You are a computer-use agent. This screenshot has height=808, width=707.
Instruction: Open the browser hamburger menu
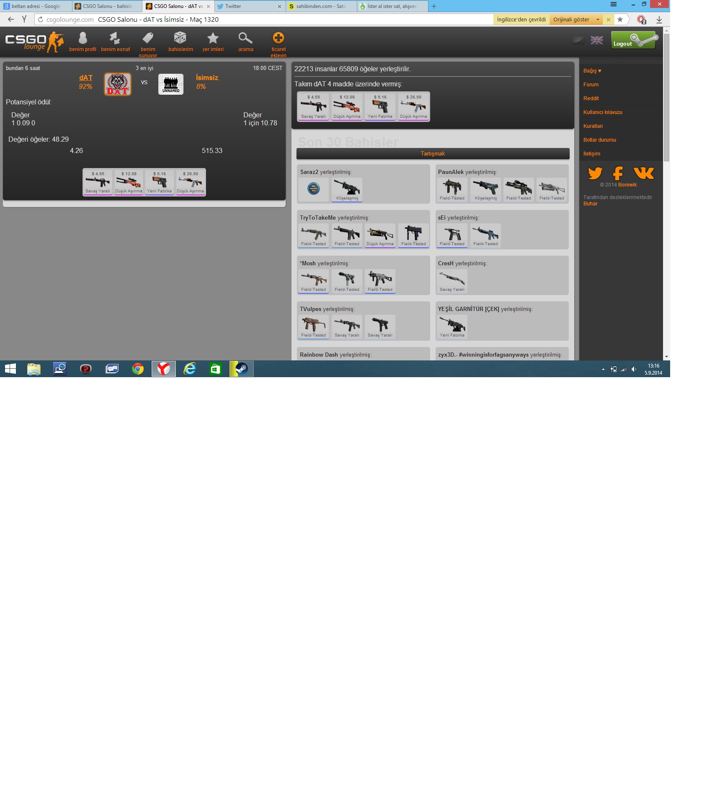point(613,4)
